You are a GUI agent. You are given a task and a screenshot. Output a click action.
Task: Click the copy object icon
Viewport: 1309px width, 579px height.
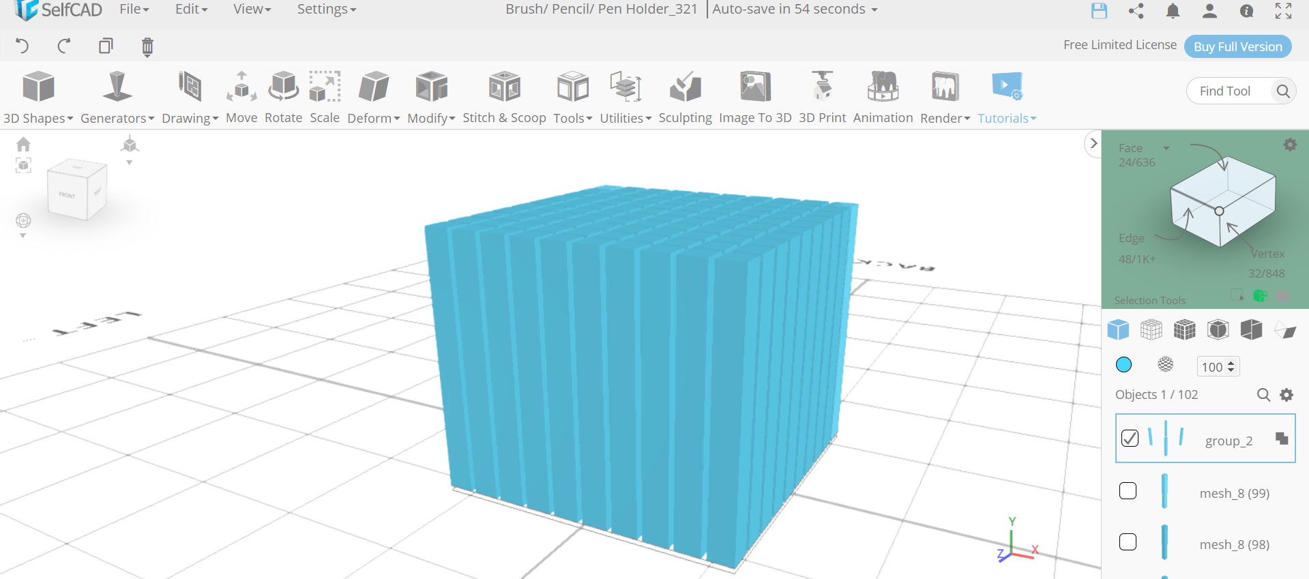click(x=106, y=46)
